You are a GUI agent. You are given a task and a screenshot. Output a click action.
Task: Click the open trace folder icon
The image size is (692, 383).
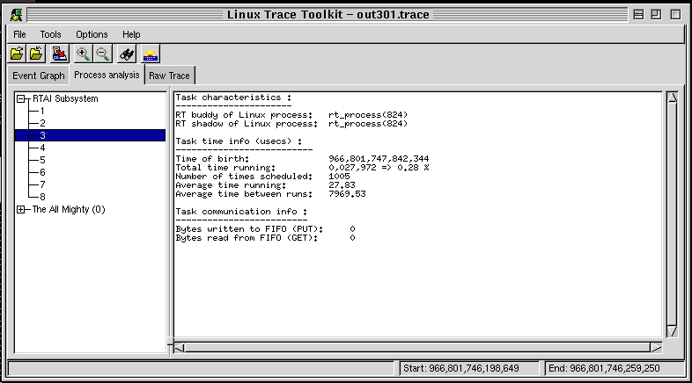pos(17,54)
